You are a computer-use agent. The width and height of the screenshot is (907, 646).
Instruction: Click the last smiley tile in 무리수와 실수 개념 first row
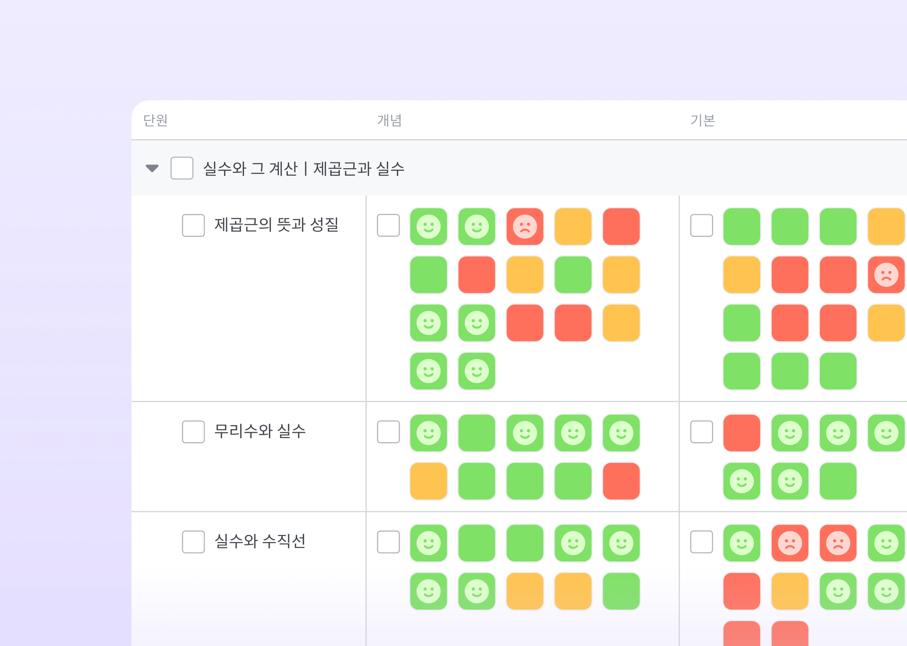pyautogui.click(x=621, y=433)
